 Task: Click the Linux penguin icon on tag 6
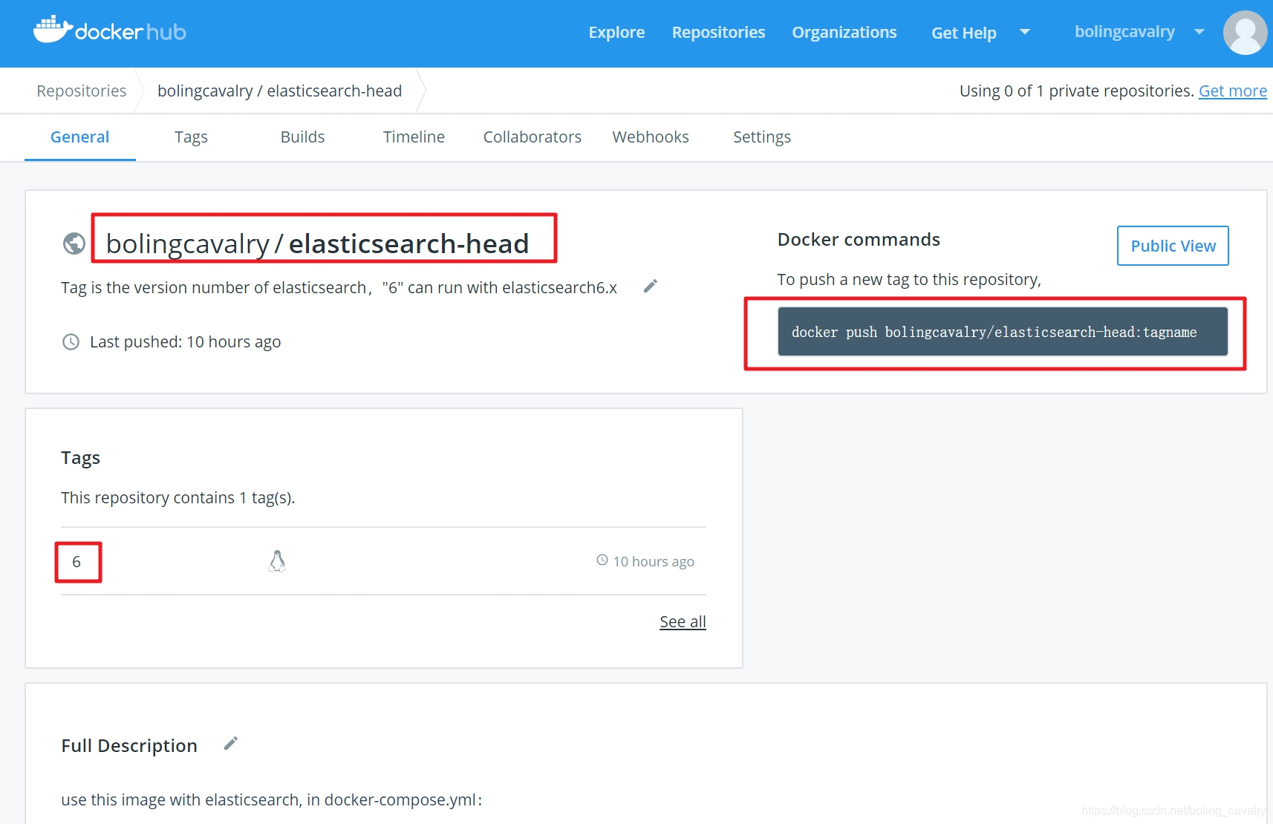click(277, 561)
